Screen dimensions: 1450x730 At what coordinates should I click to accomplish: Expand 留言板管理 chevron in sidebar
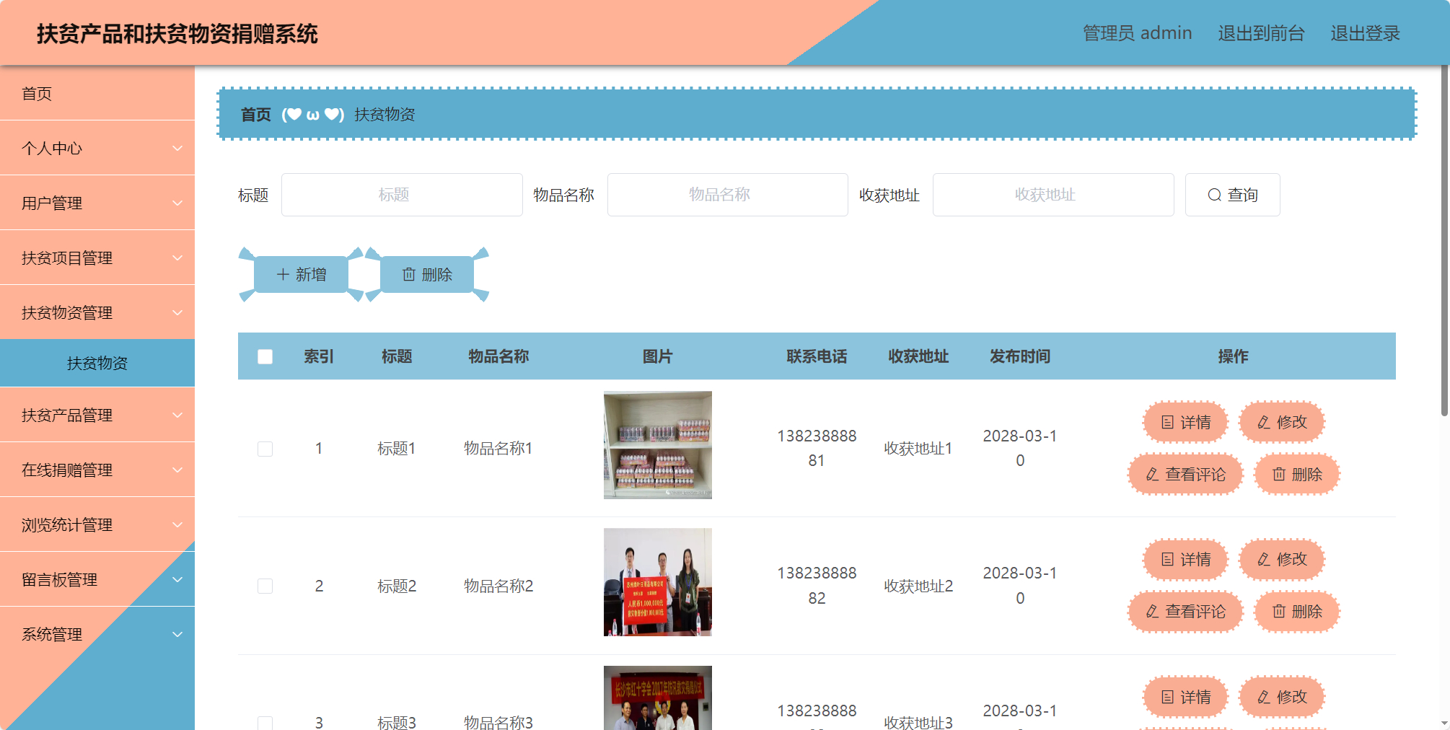coord(177,579)
